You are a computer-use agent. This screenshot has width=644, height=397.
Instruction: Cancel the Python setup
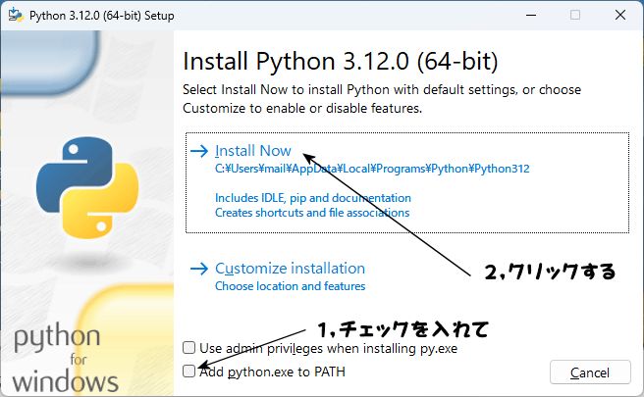coord(590,372)
